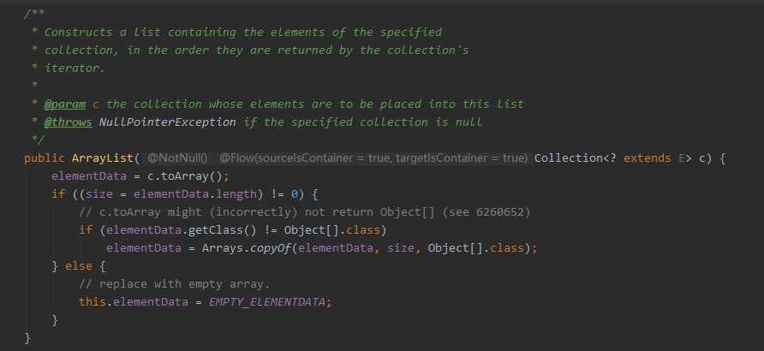
Task: Click the Arrays.copyOf method call
Action: coord(247,248)
